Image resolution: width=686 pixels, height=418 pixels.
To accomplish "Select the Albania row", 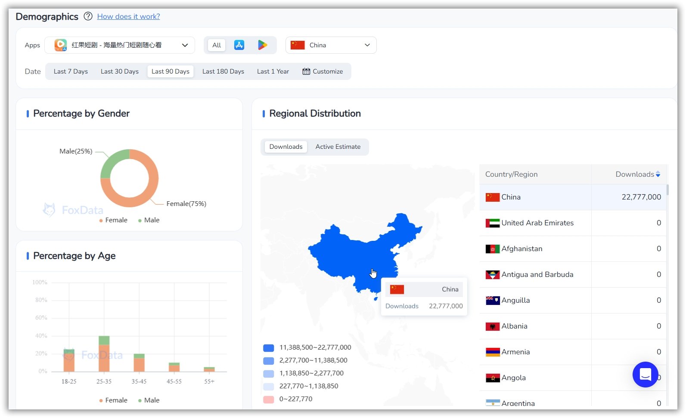I will tap(573, 326).
